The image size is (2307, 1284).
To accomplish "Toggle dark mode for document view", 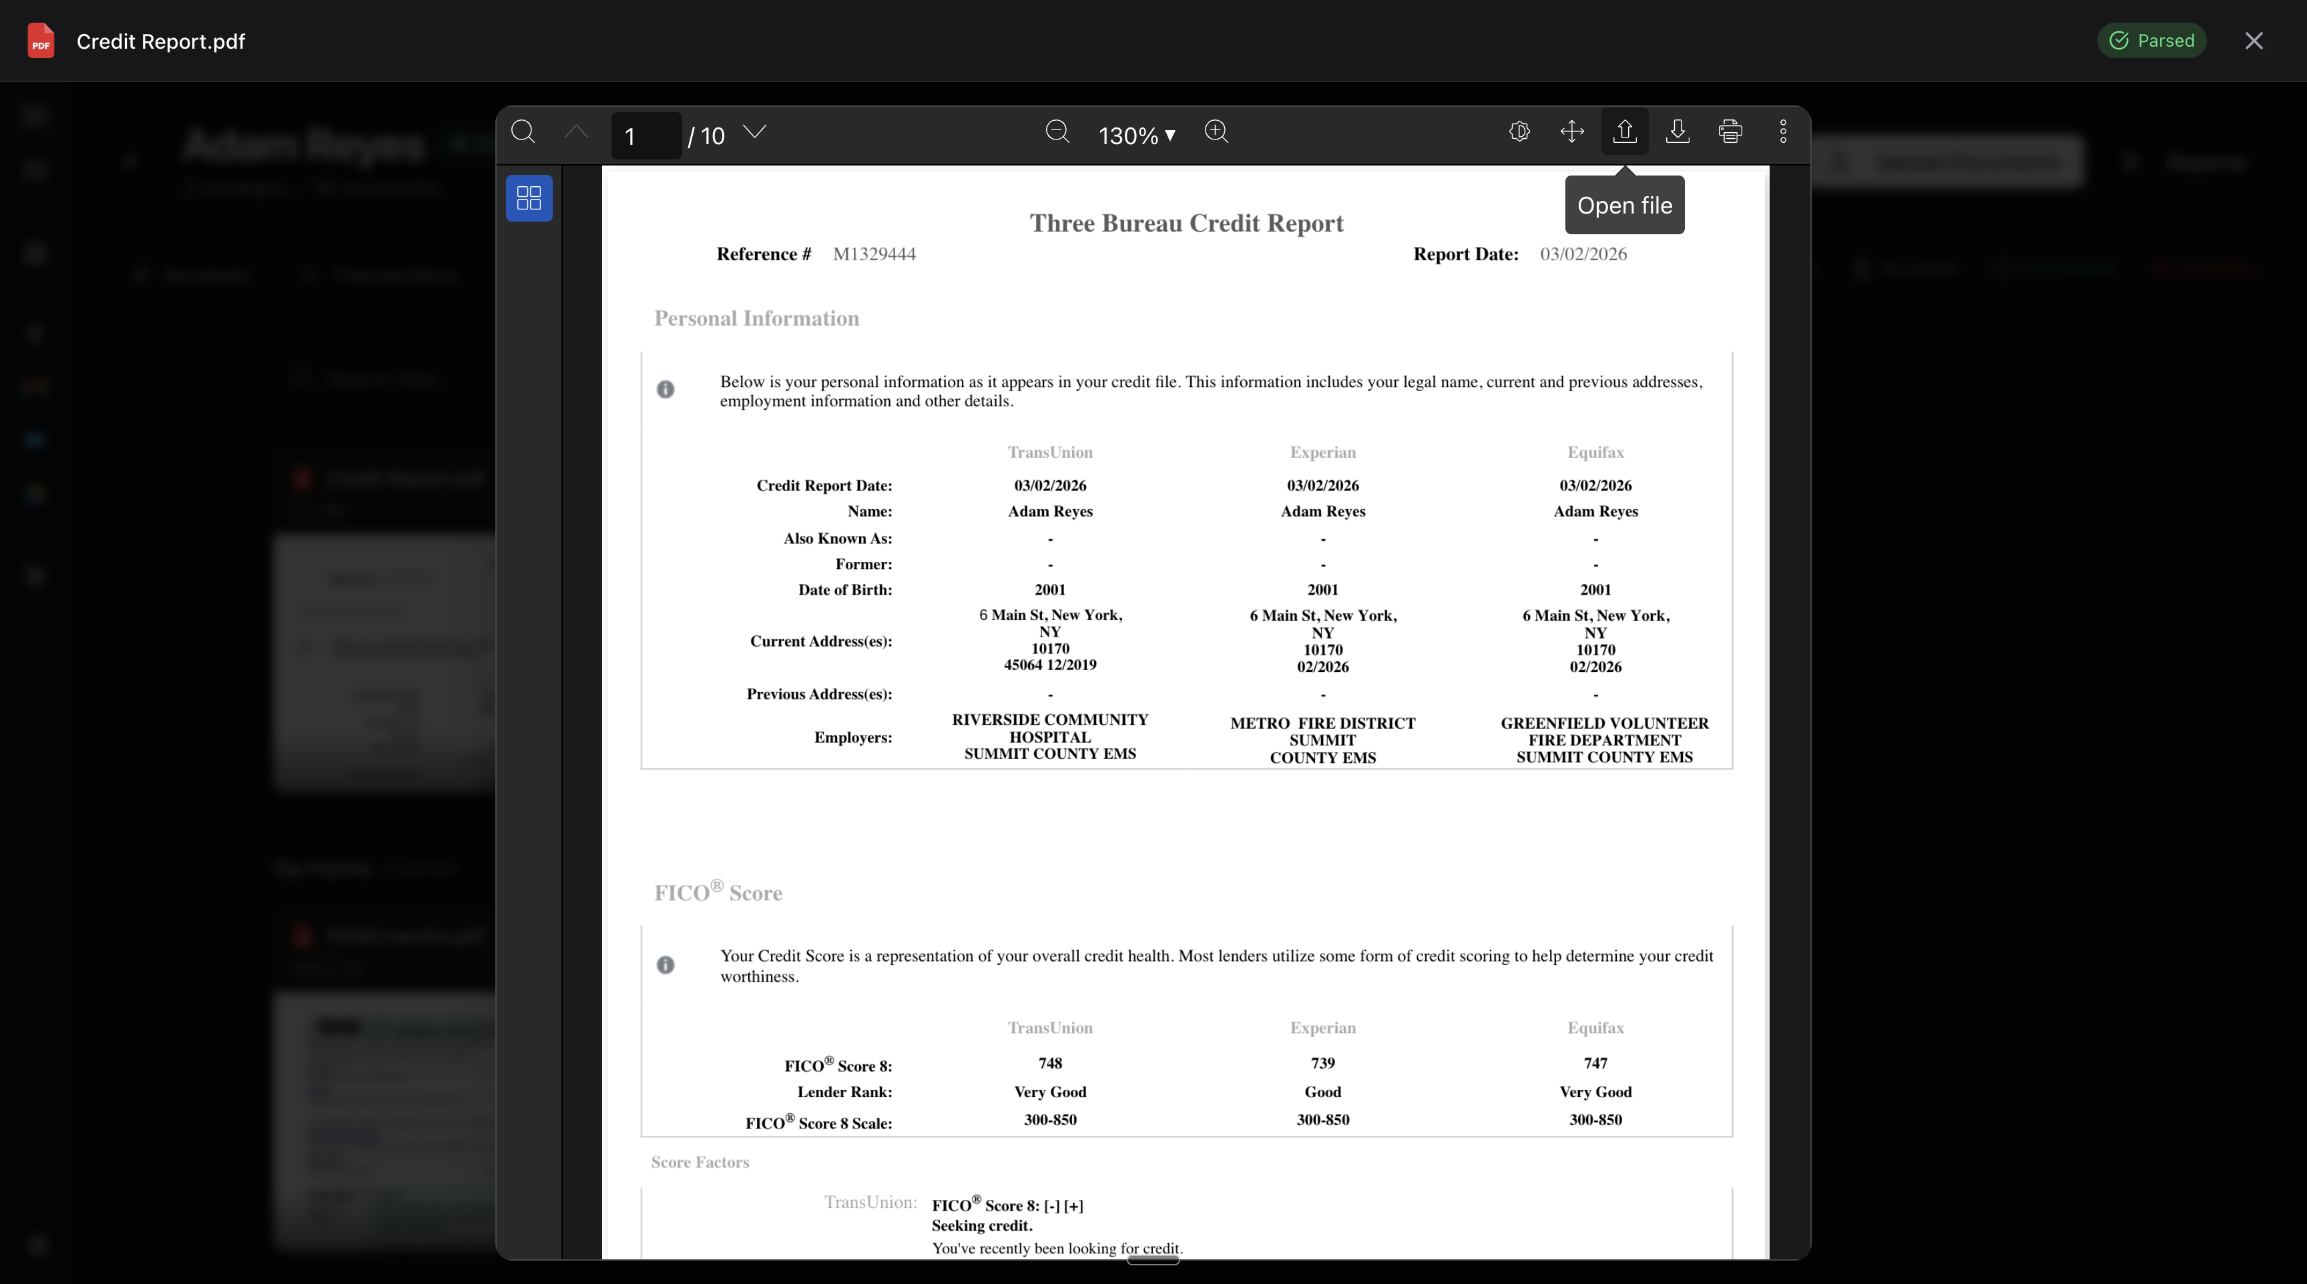I will click(1519, 131).
